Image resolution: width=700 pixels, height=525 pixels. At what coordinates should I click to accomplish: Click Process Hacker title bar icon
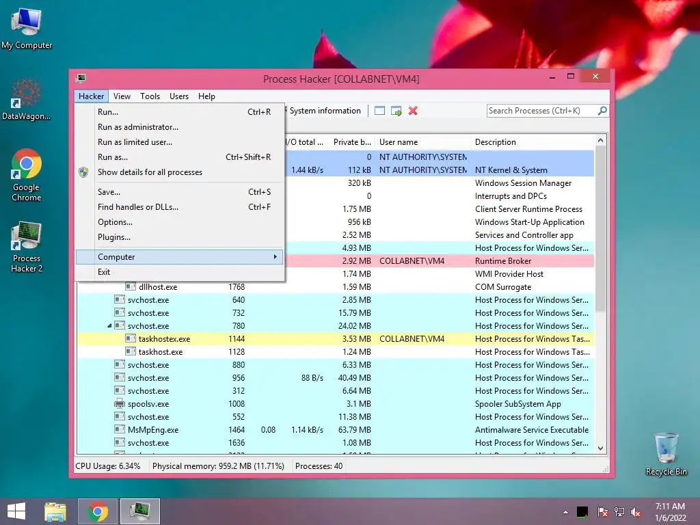pos(81,79)
